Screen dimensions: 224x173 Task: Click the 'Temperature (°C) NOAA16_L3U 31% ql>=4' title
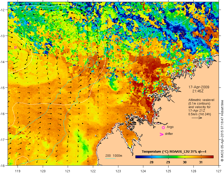(x=174, y=152)
